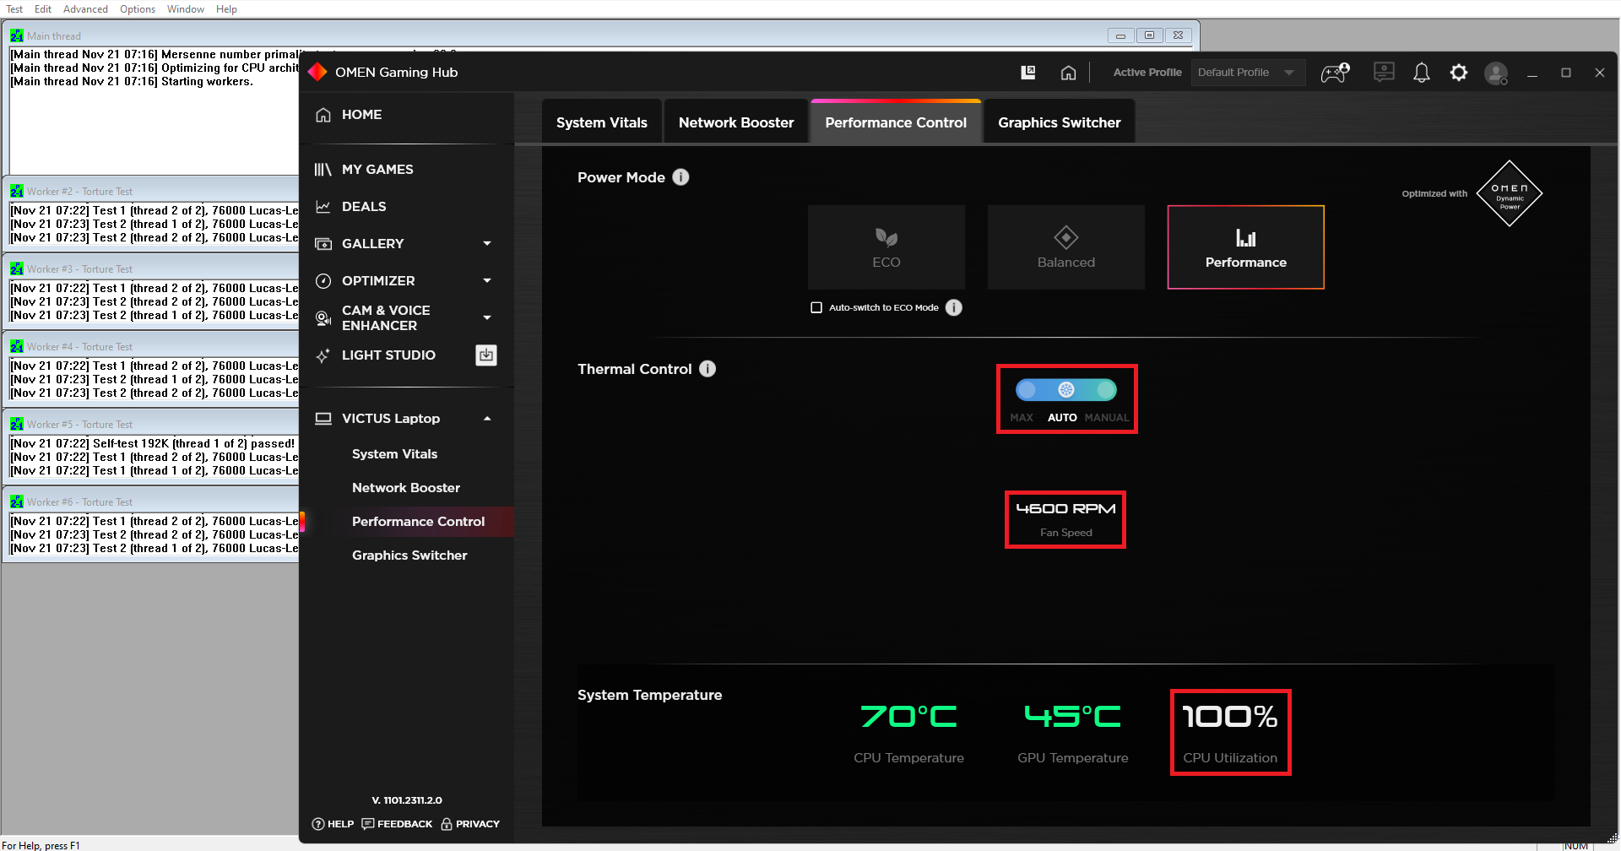Click the Optimizer gauge icon in sidebar
The height and width of the screenshot is (851, 1621).
click(323, 281)
